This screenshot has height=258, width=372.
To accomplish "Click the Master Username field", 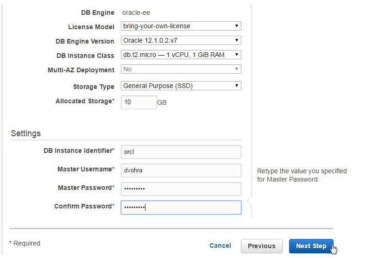I will coord(181,170).
